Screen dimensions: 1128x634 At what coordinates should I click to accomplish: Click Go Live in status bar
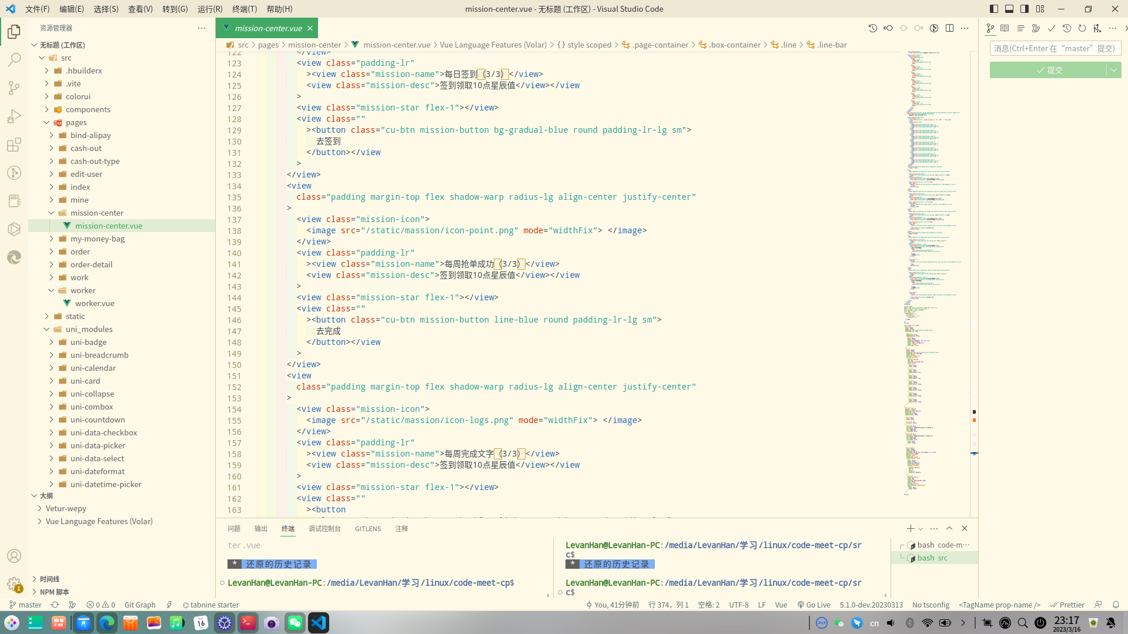pyautogui.click(x=814, y=605)
